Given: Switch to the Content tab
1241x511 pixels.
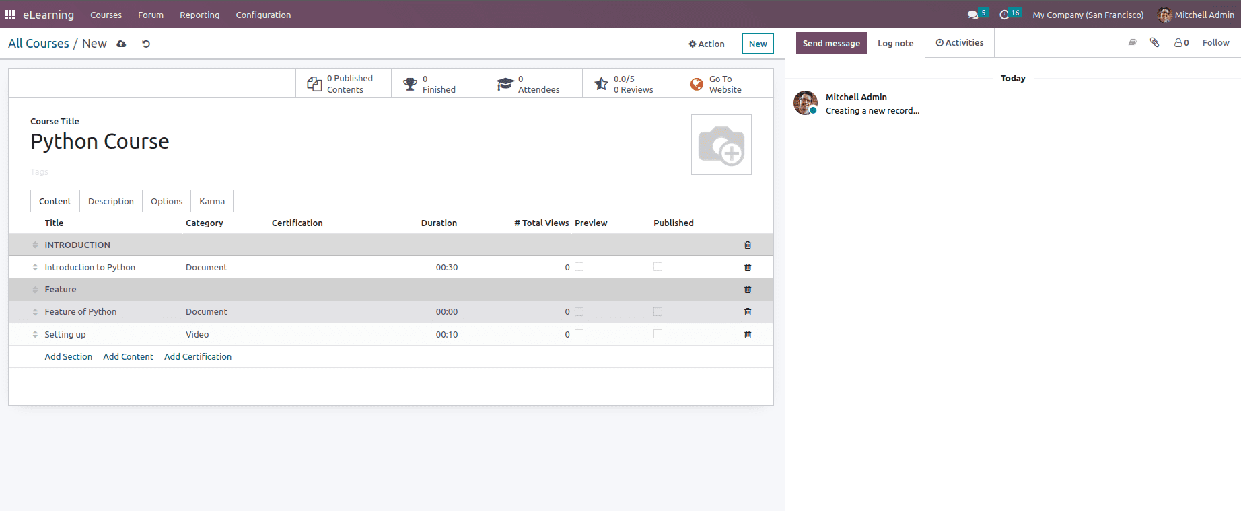Looking at the screenshot, I should (55, 201).
